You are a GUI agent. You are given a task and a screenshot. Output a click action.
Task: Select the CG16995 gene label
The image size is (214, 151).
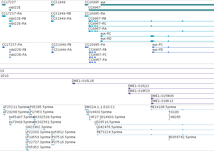[x=92, y=2]
